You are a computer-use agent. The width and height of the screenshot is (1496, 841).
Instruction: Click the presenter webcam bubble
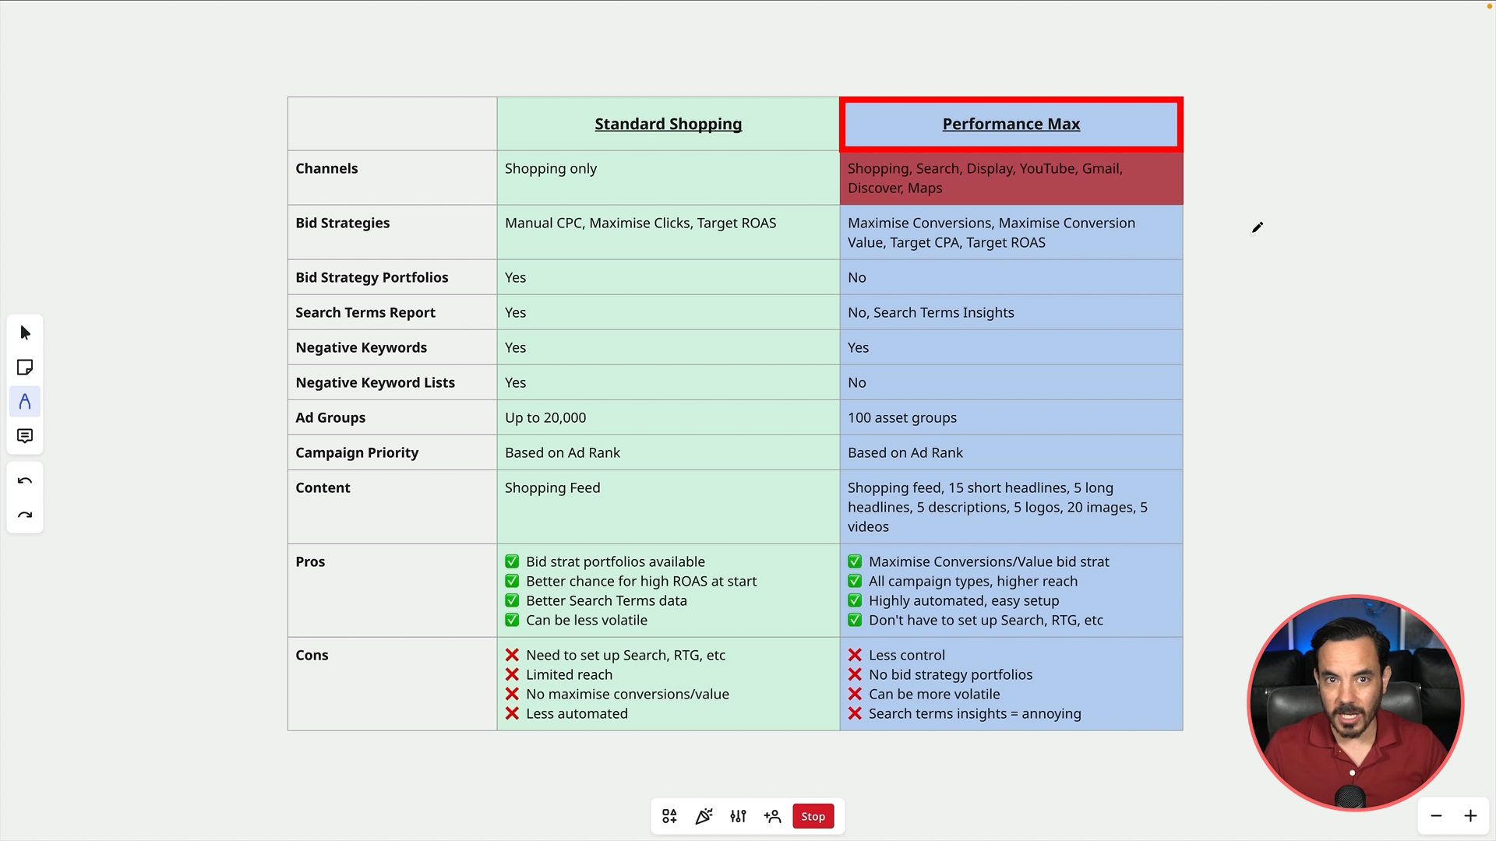1355,702
